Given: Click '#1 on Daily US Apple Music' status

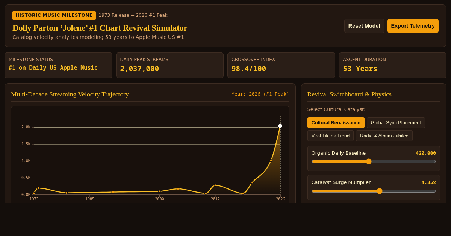Looking at the screenshot, I should tap(53, 68).
